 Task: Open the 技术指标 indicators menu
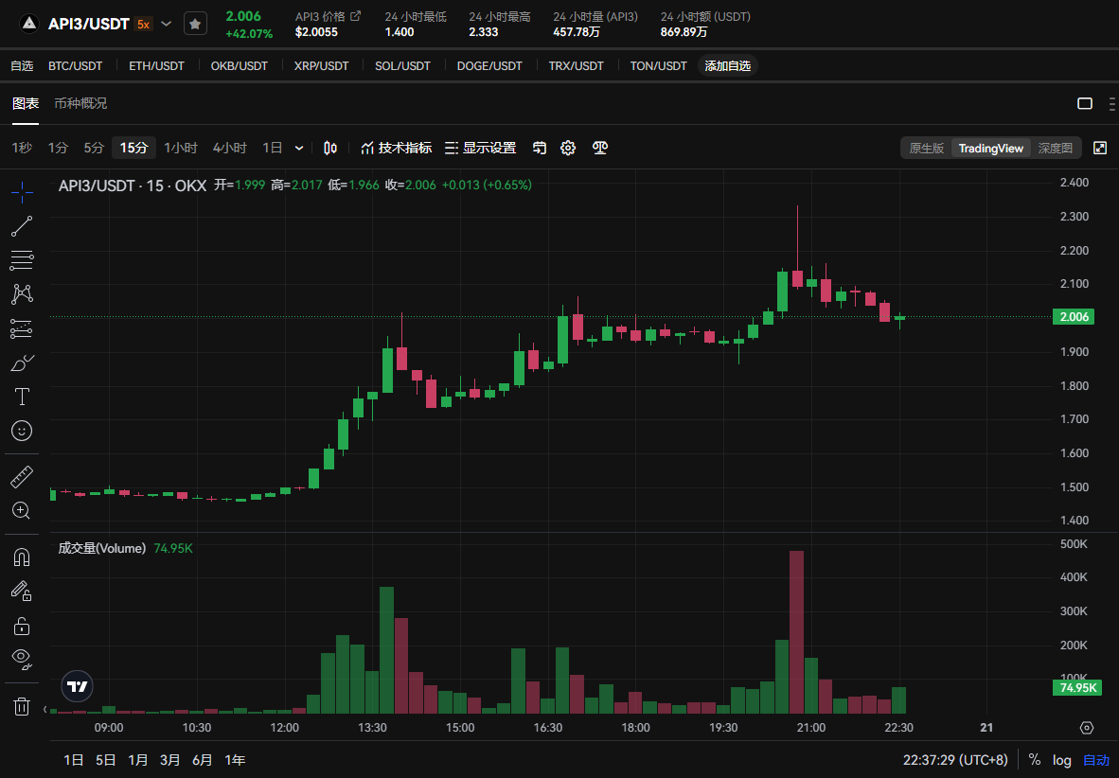pyautogui.click(x=397, y=148)
